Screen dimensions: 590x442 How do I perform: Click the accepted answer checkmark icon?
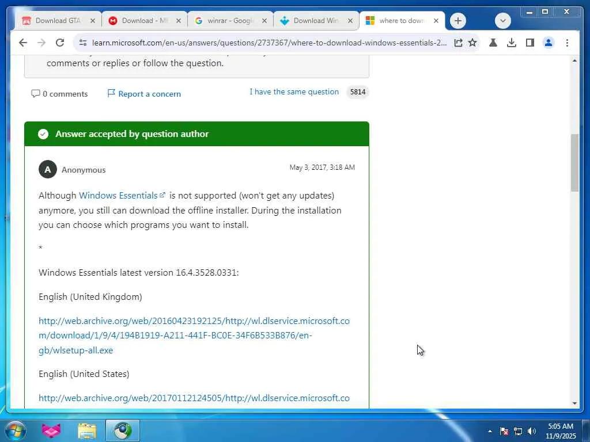coord(43,134)
